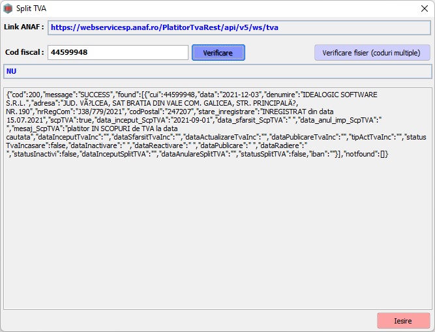435x332 pixels.
Task: Click postal code 247207 in the response
Action: coord(168,112)
